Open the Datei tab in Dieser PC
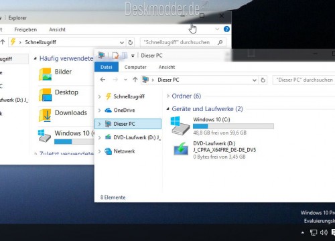This screenshot has width=335, height=241. (x=107, y=67)
